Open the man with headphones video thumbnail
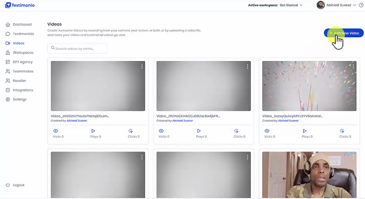Screen dimensions: 365x199 pos(309,175)
